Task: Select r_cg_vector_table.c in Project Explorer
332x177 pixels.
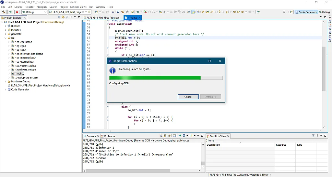Action: [x=25, y=66]
